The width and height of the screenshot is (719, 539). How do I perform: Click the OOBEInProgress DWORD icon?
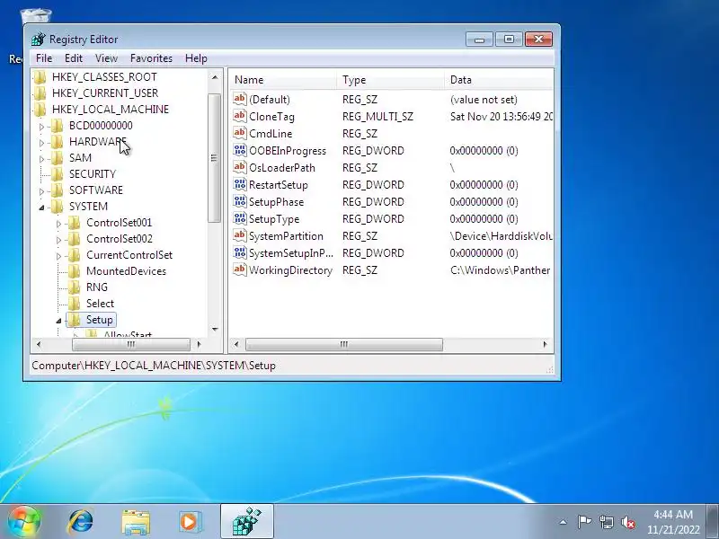[x=240, y=150]
